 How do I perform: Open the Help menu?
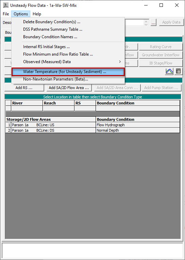point(37,14)
